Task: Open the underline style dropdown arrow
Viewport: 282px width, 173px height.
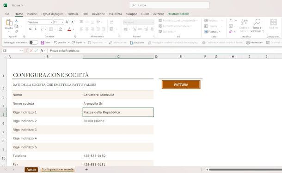Action: 45,29
